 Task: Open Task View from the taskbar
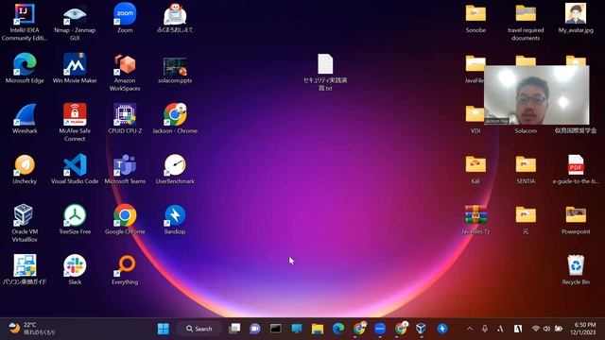(x=234, y=329)
